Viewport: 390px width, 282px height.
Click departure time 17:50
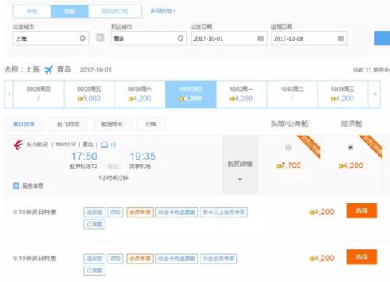[x=84, y=157]
